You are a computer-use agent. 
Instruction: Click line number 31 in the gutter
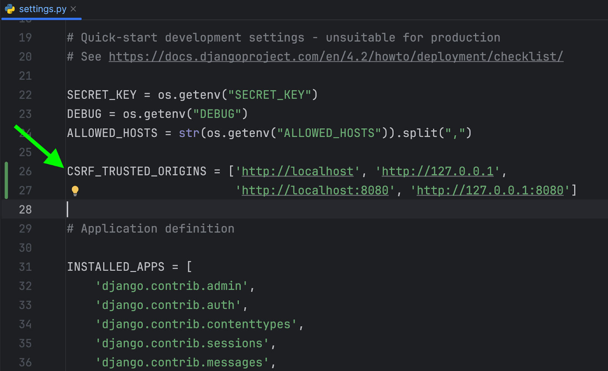(x=25, y=267)
